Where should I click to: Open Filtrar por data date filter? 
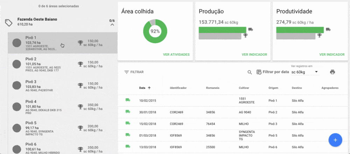(273, 72)
